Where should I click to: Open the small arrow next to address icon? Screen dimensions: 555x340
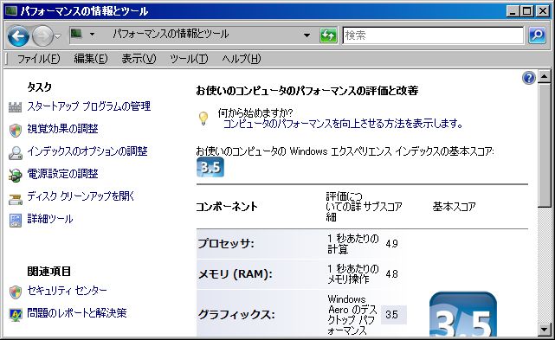tap(92, 35)
